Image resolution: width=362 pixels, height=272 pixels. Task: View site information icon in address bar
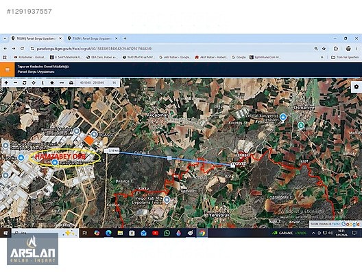[x=32, y=49]
